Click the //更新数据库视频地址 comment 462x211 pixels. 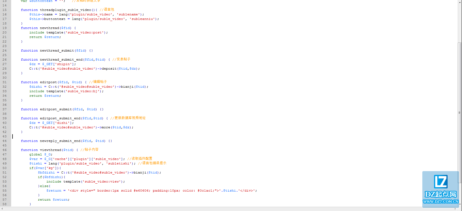coord(128,118)
